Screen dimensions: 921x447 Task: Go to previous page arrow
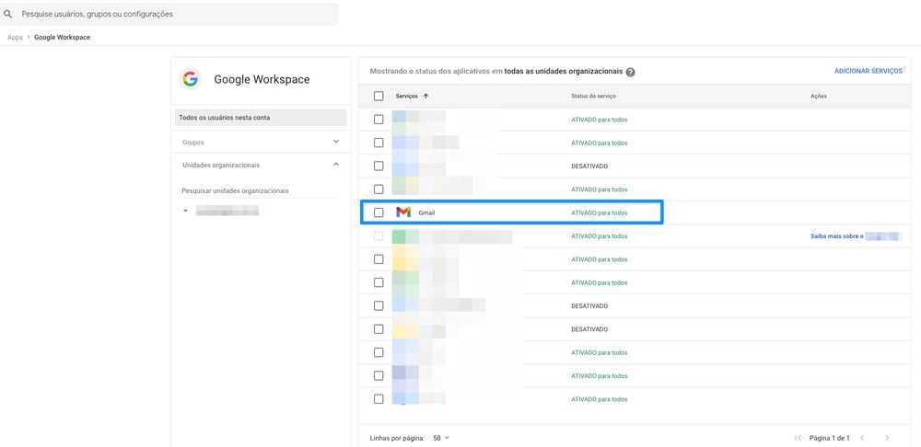pos(862,438)
